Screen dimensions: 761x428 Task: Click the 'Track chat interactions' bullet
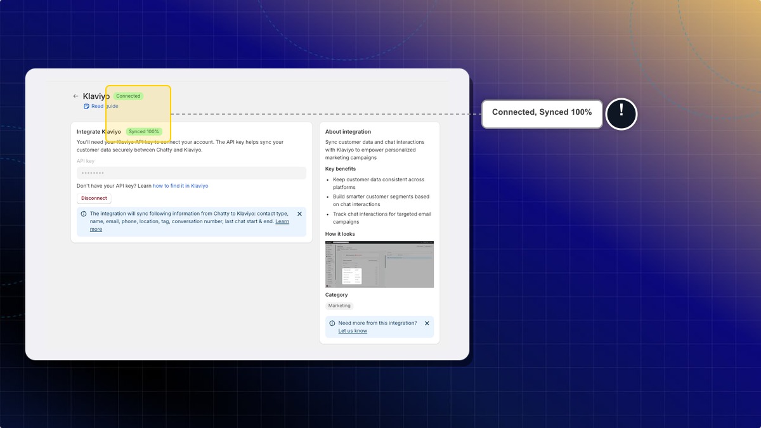tap(382, 218)
